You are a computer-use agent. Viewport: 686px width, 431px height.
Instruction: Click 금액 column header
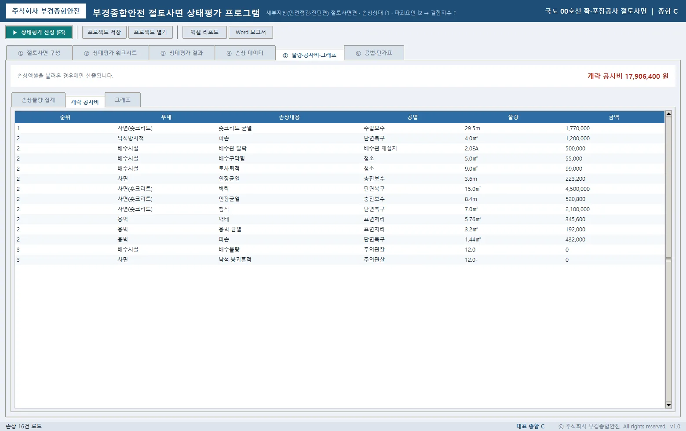(x=614, y=117)
